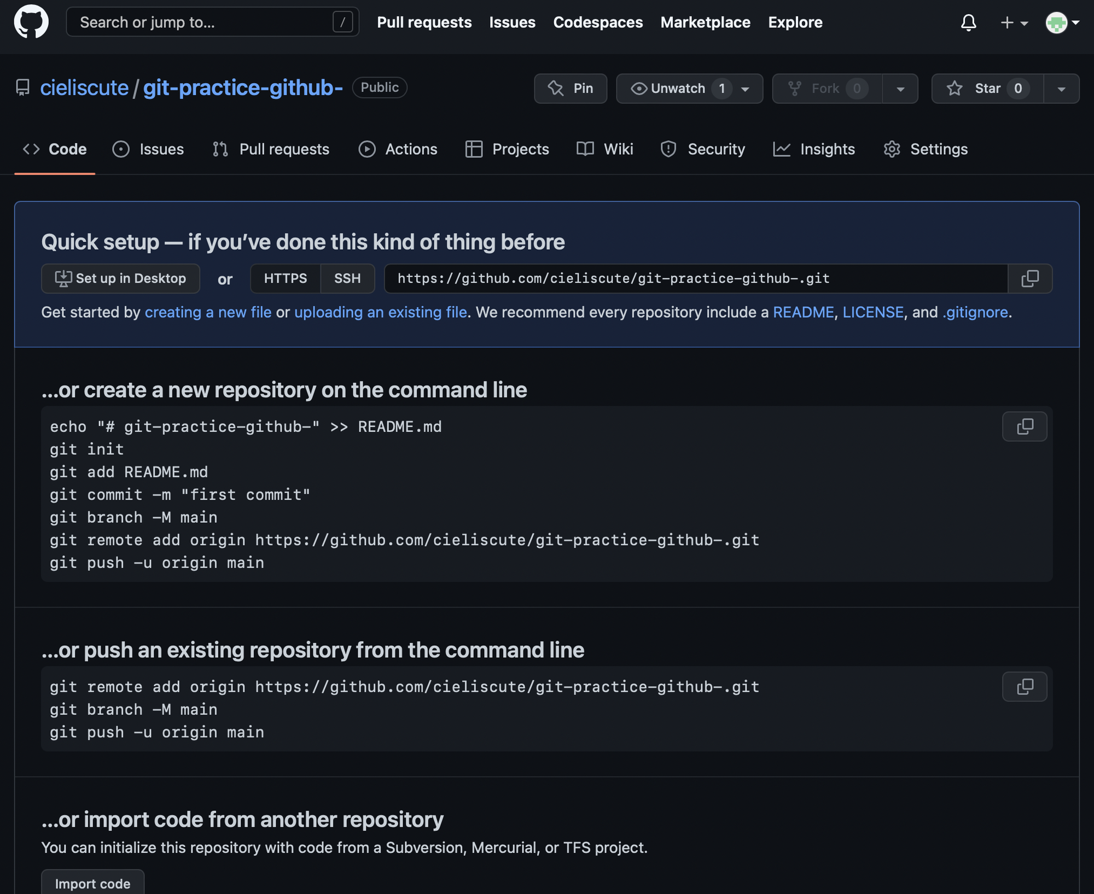Viewport: 1094px width, 894px height.
Task: Open the user avatar menu
Action: [x=1062, y=22]
